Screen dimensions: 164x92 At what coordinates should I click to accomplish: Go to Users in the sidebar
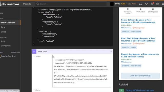coord(3,32)
